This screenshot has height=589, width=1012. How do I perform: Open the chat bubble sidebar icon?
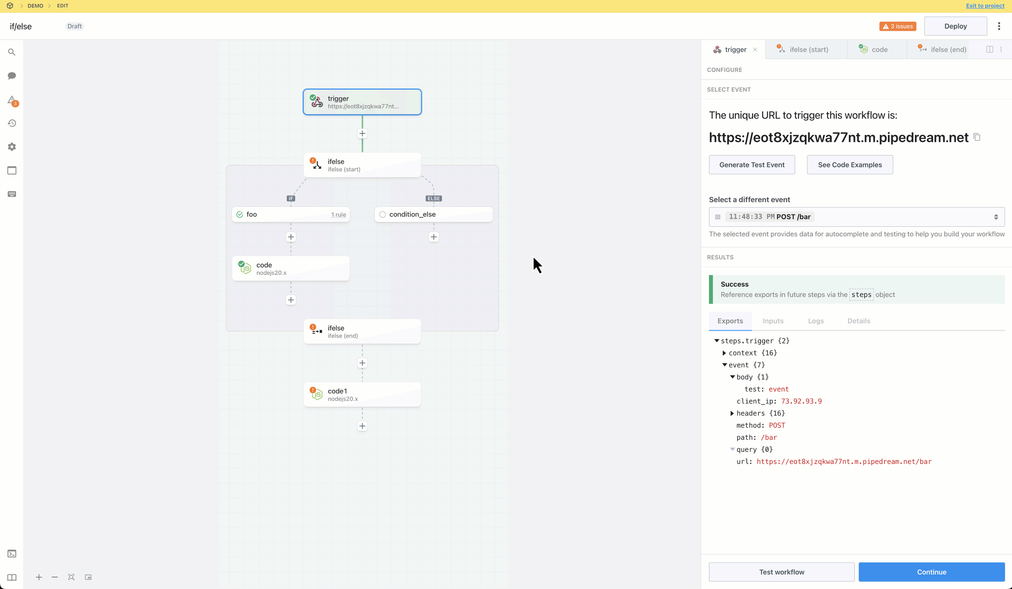(12, 76)
